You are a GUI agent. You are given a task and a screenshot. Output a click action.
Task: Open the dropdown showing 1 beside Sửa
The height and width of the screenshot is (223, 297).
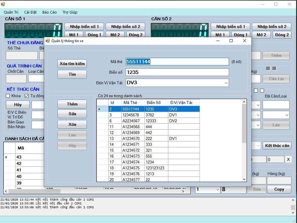point(217,190)
